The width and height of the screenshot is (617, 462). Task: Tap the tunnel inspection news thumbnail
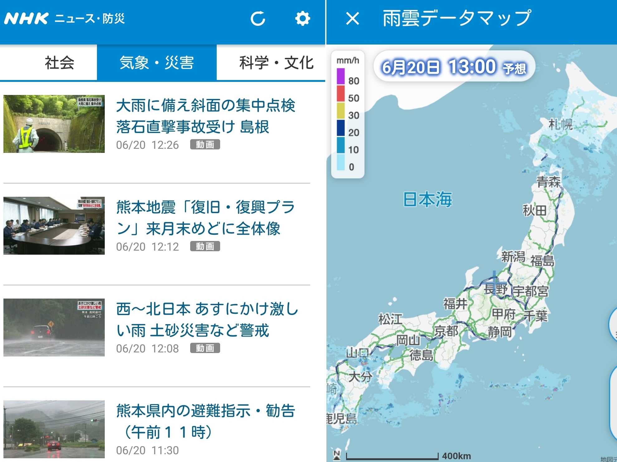[x=54, y=124]
